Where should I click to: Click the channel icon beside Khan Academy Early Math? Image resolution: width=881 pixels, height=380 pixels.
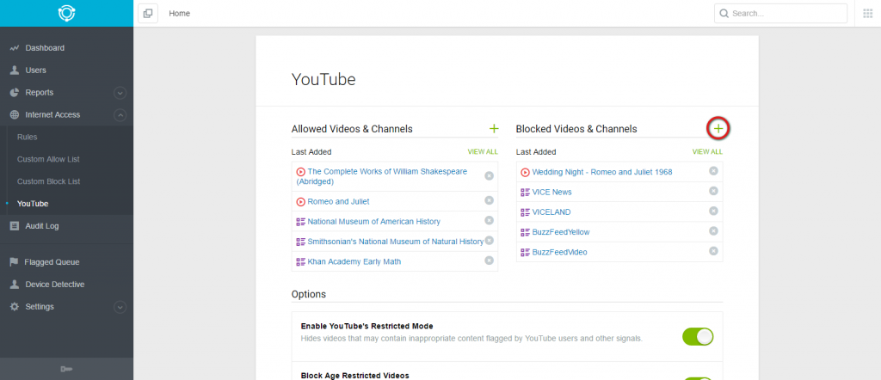pos(300,261)
